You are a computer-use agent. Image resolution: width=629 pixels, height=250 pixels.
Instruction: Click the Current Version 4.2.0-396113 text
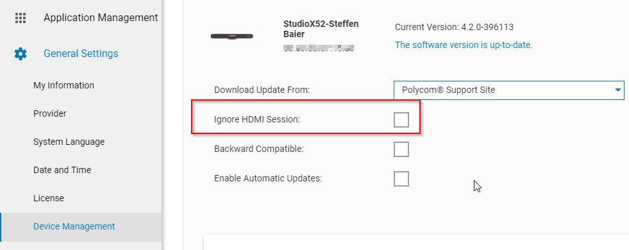454,28
